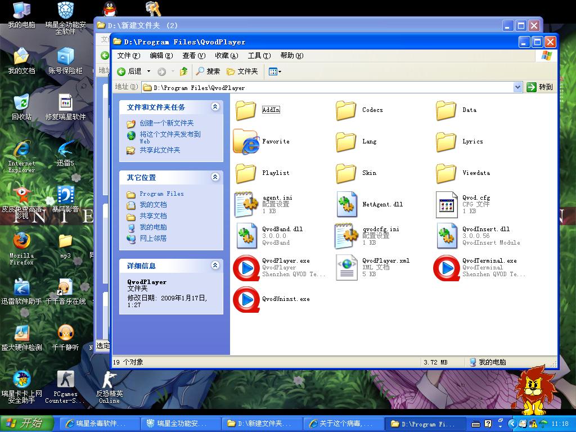Collapse the 文件和文件夹任务 panel
The height and width of the screenshot is (432, 576).
[215, 107]
